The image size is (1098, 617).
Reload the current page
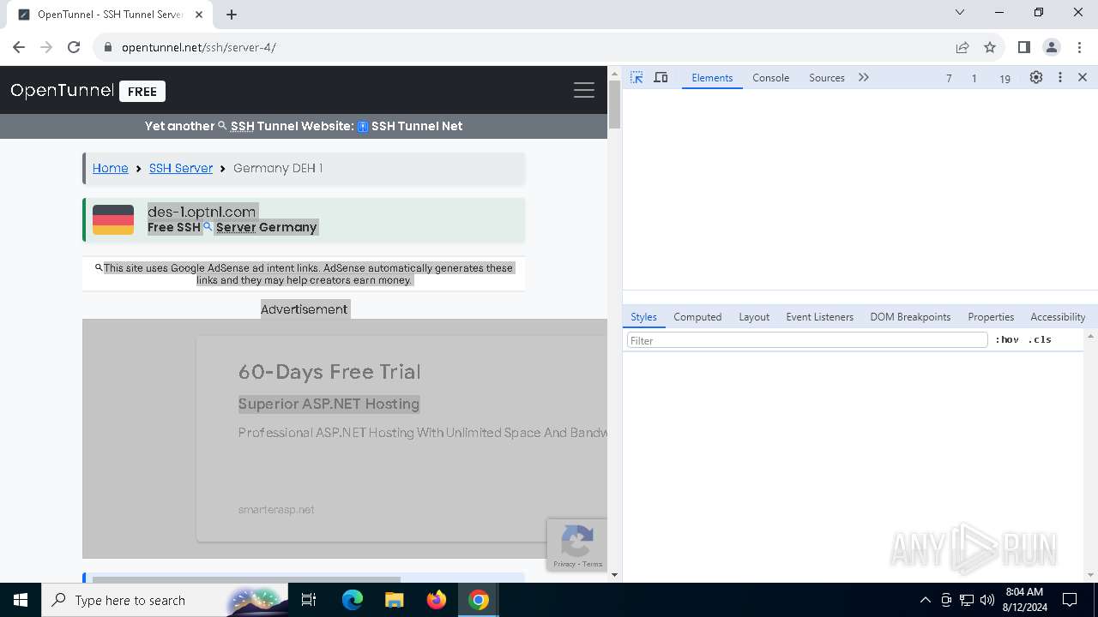[74, 47]
